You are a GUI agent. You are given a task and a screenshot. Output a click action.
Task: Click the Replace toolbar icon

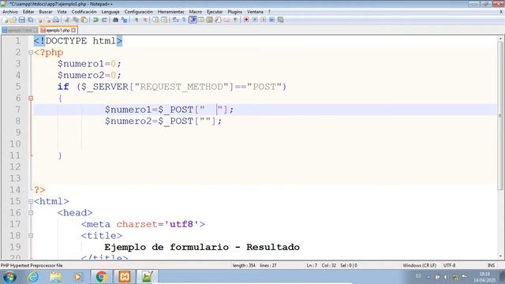tap(125, 20)
